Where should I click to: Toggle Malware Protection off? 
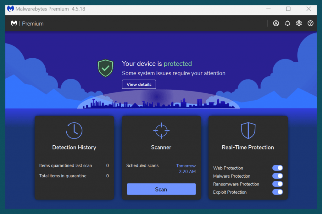pos(278,176)
